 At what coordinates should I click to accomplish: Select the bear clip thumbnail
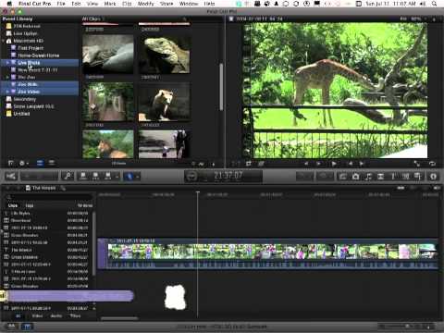point(164,103)
